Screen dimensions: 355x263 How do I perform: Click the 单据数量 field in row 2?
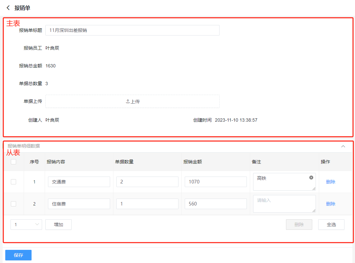(x=147, y=204)
